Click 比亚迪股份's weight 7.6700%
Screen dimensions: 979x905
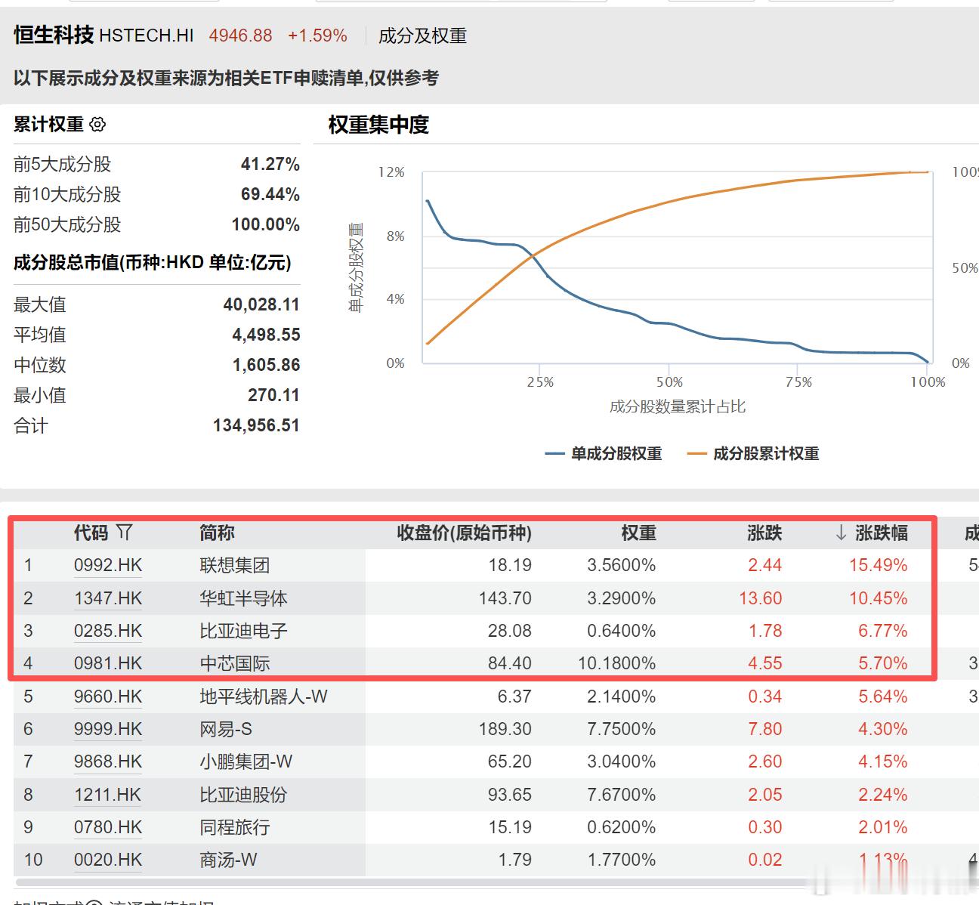[x=622, y=795]
